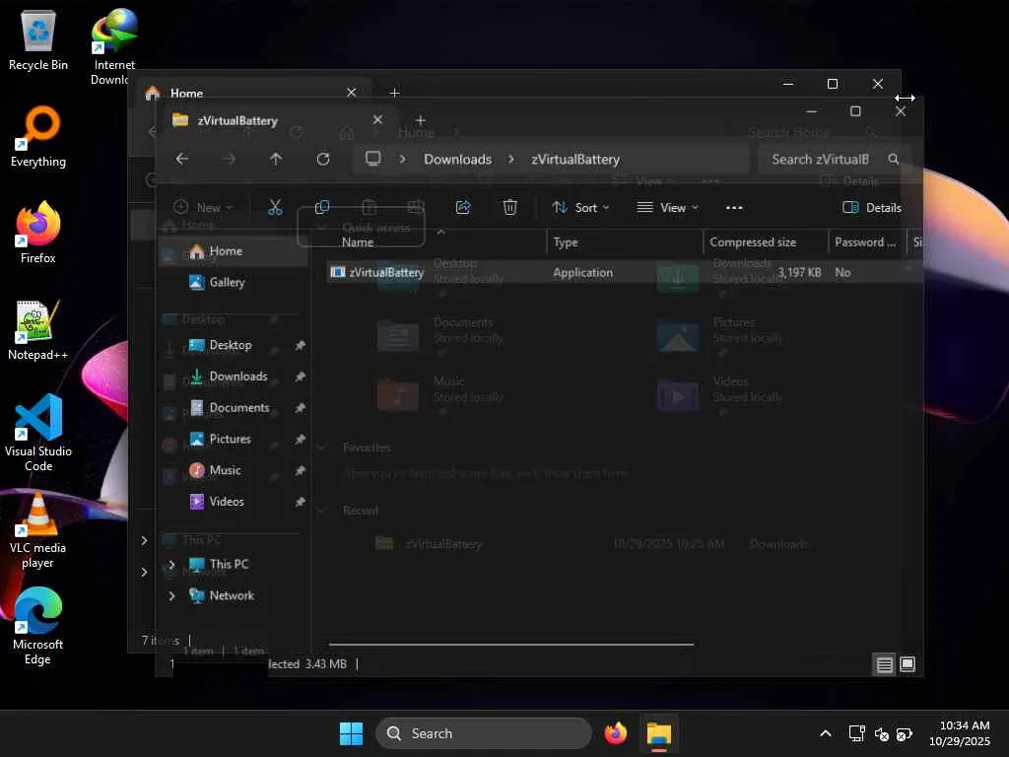
Task: Click the PC icon in the address bar
Action: tap(373, 159)
